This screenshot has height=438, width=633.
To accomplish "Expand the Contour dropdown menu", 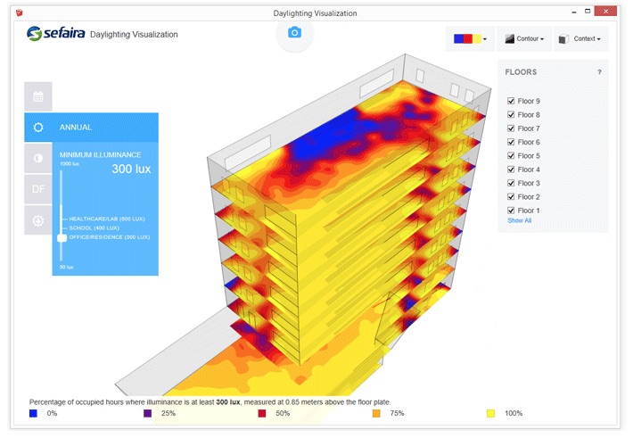I will (x=524, y=38).
